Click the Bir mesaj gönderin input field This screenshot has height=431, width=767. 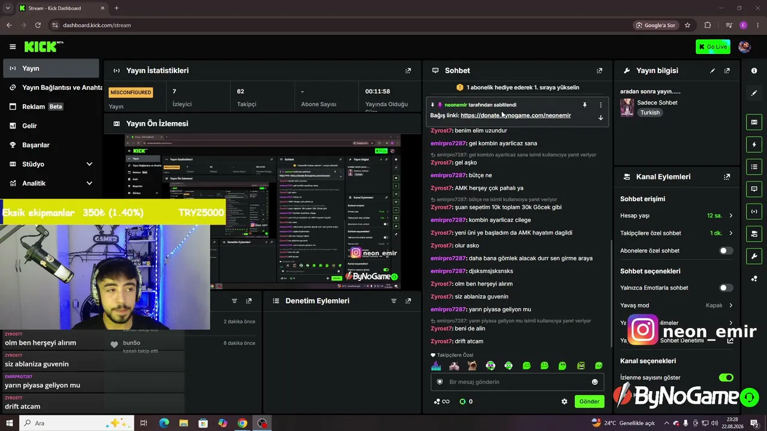click(x=517, y=382)
